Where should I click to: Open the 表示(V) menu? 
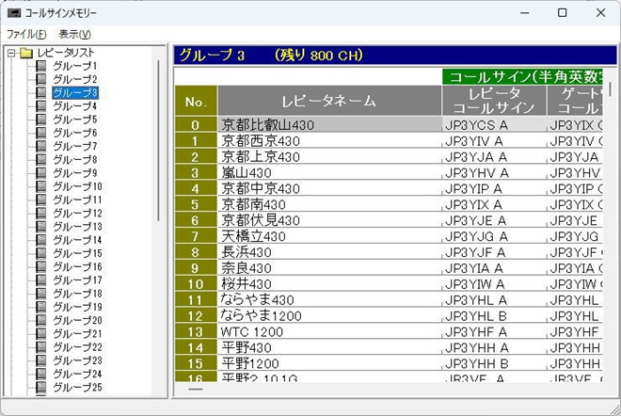click(74, 34)
